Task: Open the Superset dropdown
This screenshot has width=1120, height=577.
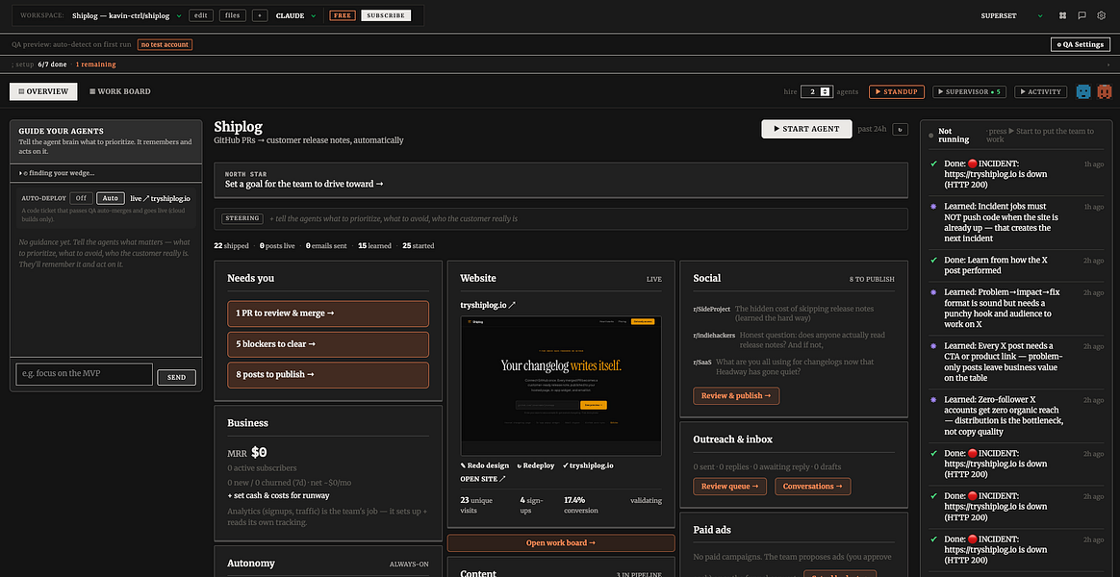Action: (x=1011, y=15)
